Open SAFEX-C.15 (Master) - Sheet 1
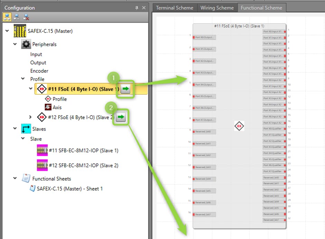This screenshot has height=239, width=325. click(69, 189)
